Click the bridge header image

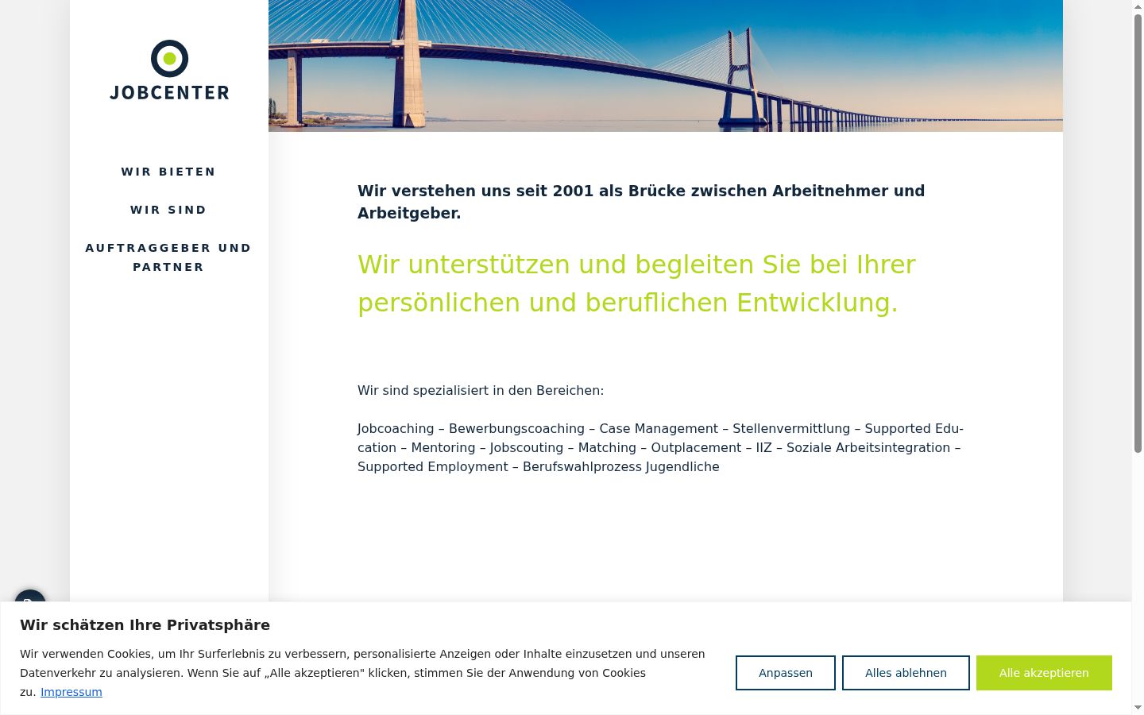pos(666,66)
